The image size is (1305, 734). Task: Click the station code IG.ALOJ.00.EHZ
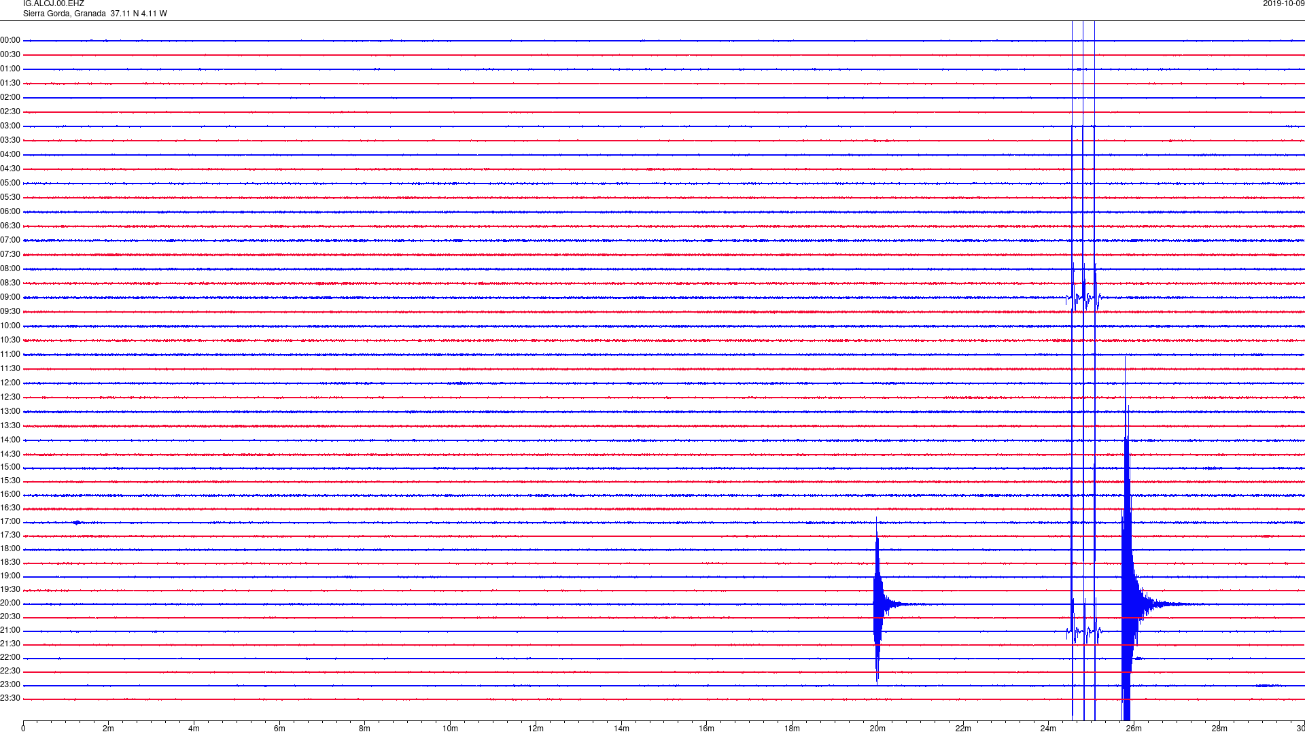pos(54,3)
